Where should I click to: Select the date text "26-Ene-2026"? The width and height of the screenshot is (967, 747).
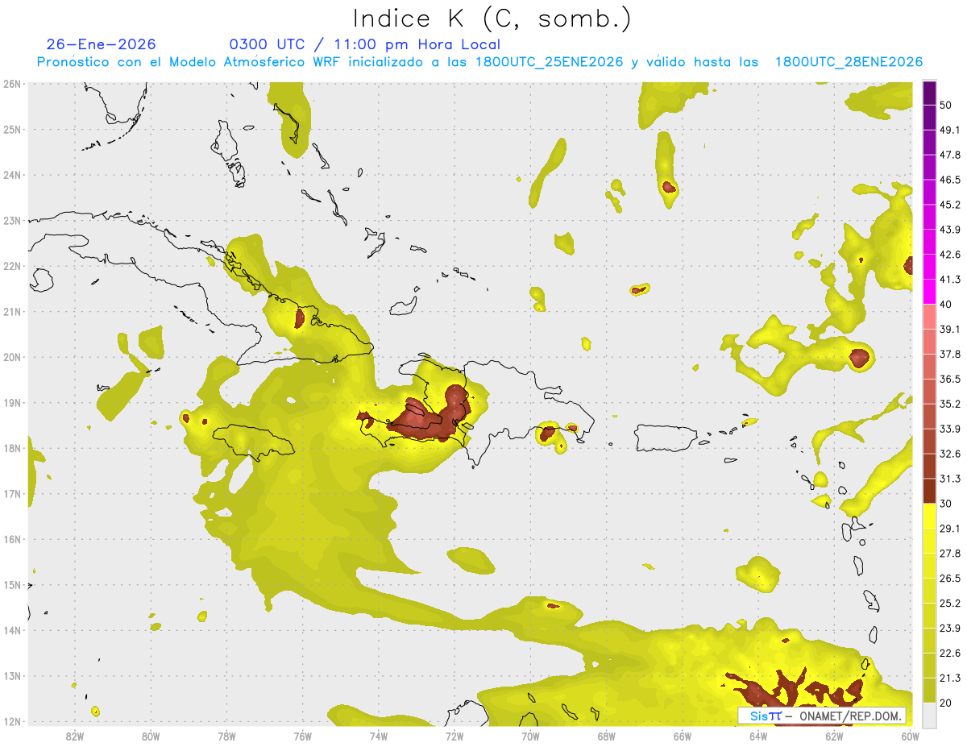[102, 44]
